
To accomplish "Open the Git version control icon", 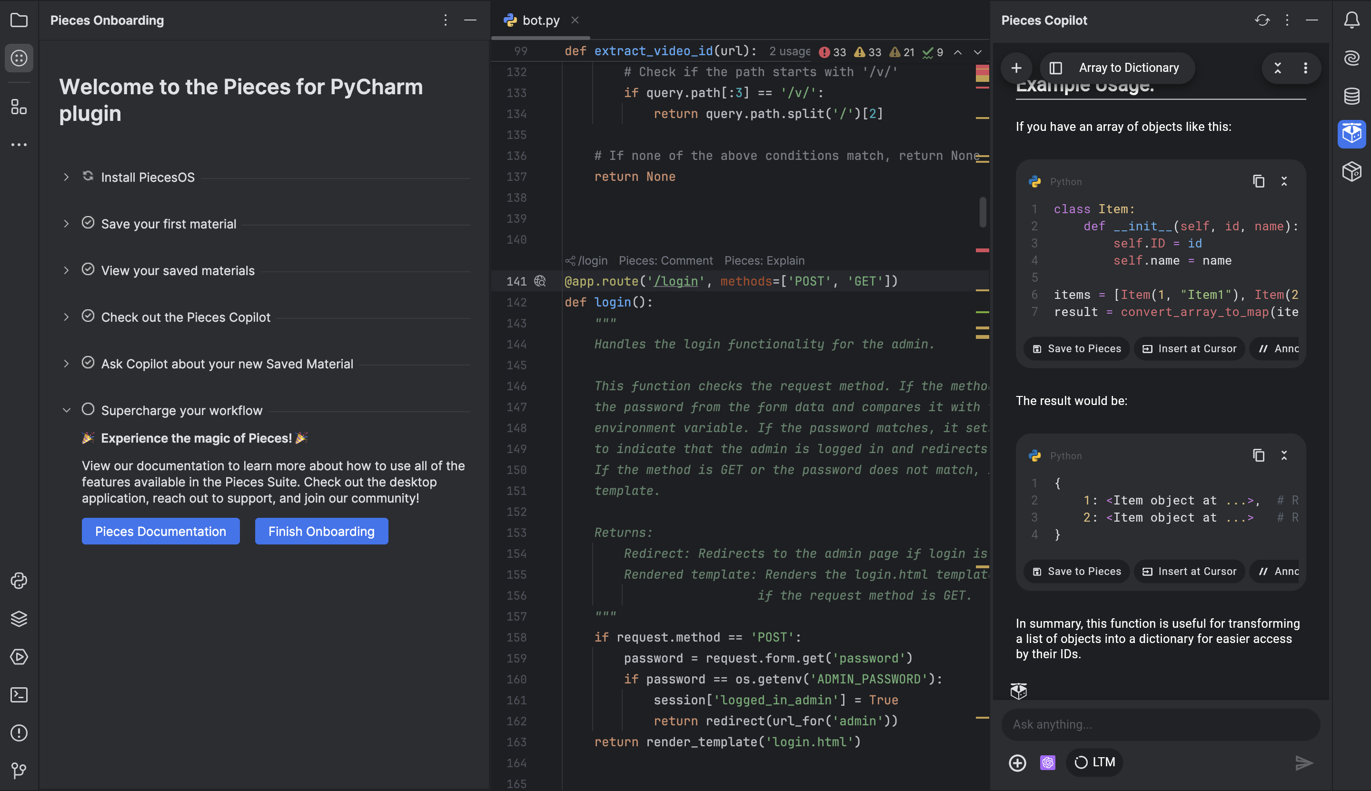I will [19, 771].
